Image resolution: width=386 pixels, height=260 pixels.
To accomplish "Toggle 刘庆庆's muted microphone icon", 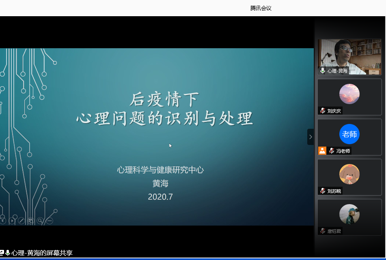I will pyautogui.click(x=323, y=111).
